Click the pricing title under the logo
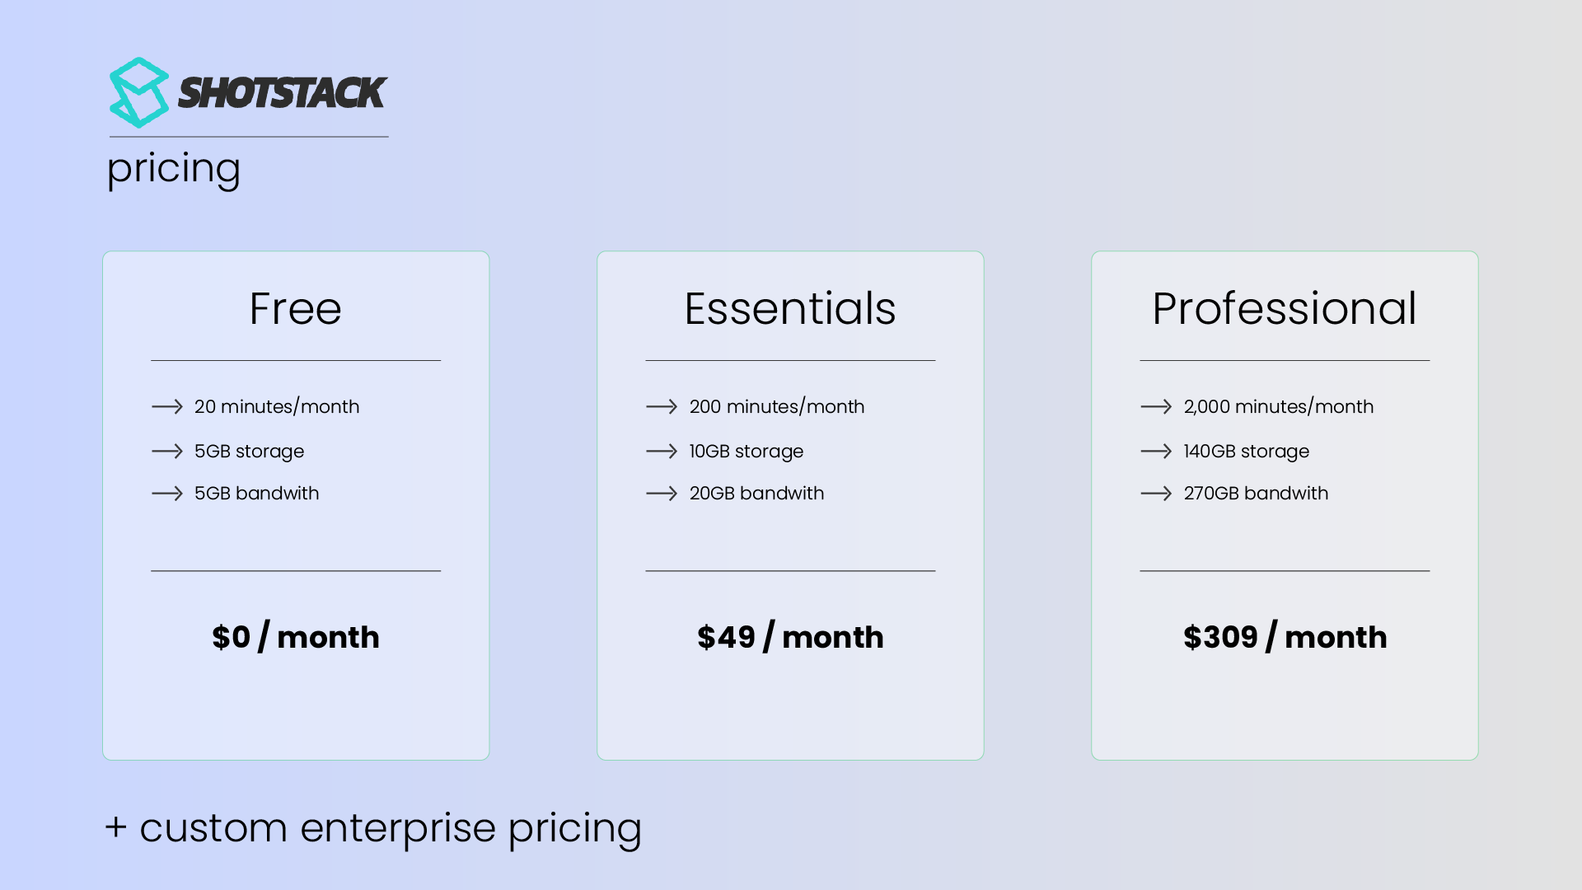The height and width of the screenshot is (890, 1582). click(174, 169)
